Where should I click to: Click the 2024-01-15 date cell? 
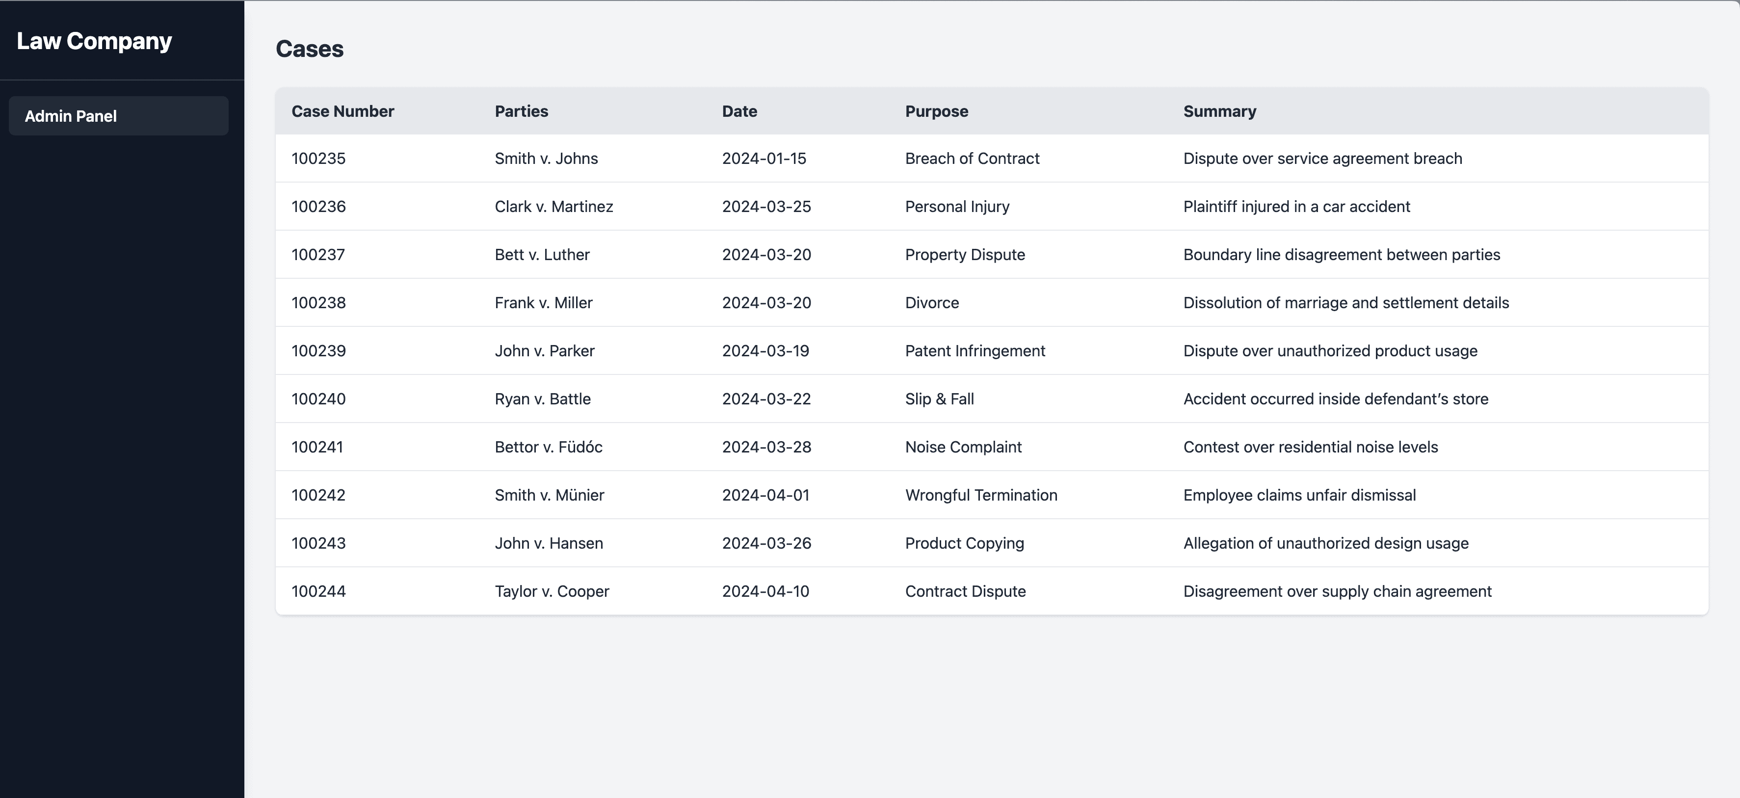click(764, 159)
